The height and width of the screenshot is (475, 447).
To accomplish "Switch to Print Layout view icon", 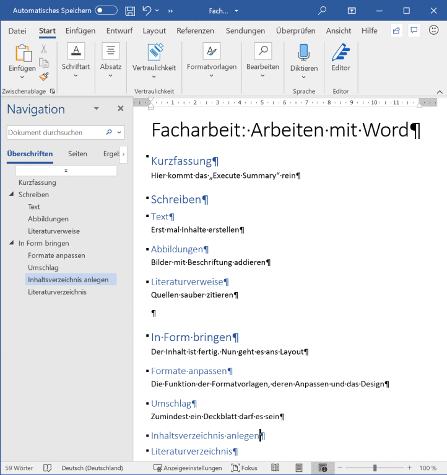I will pyautogui.click(x=299, y=468).
